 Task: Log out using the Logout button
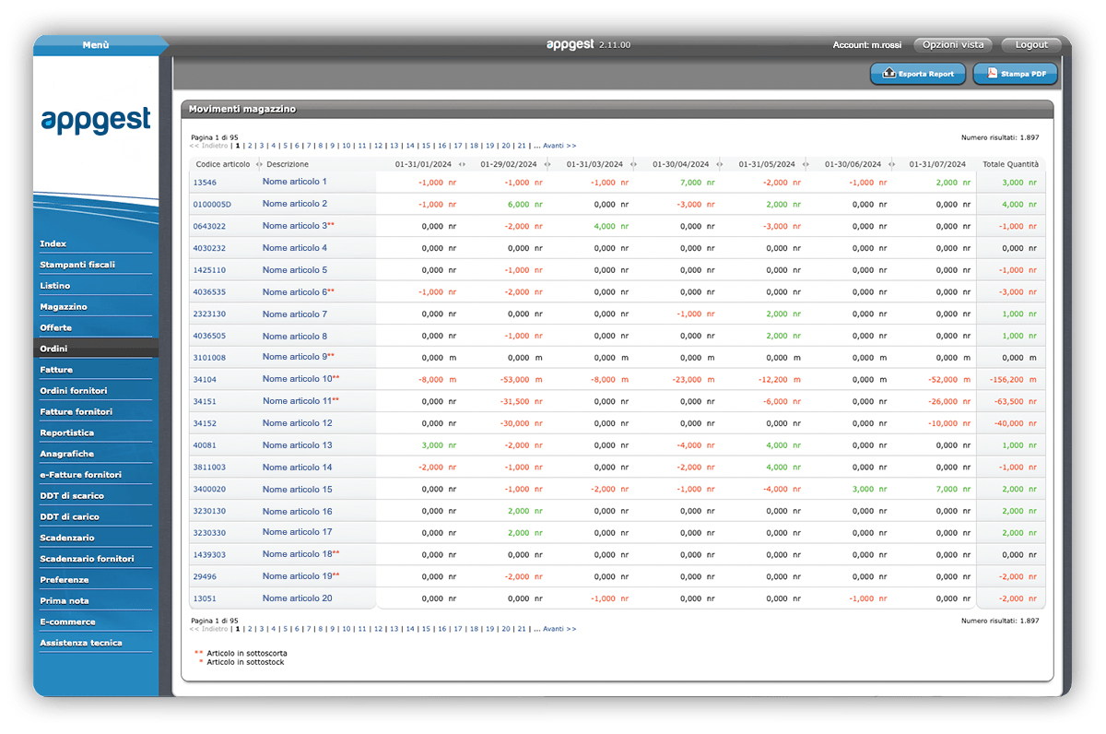[x=1031, y=44]
